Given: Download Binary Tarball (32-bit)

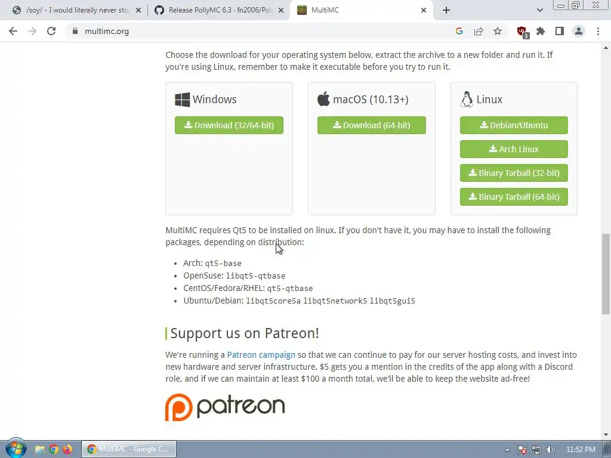Looking at the screenshot, I should 514,173.
